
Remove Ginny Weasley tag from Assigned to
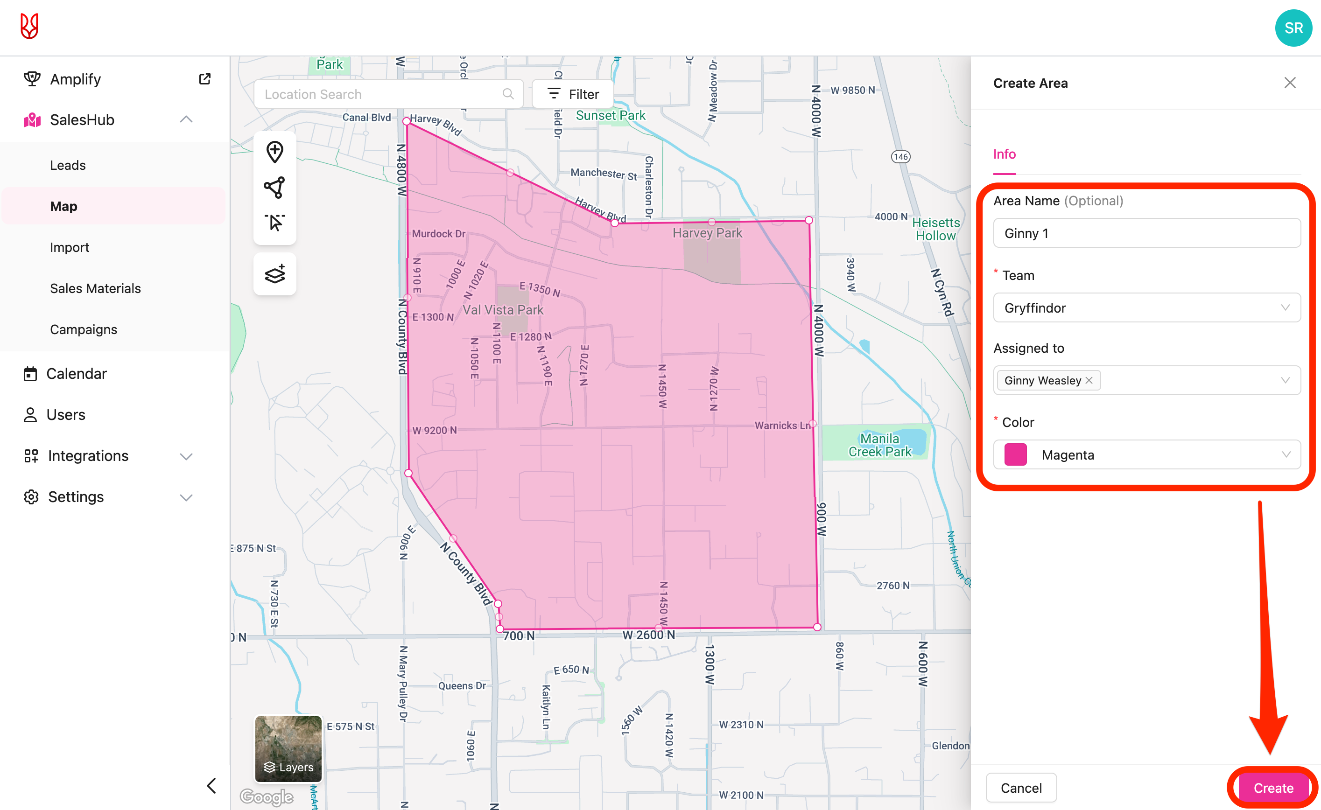(x=1089, y=380)
